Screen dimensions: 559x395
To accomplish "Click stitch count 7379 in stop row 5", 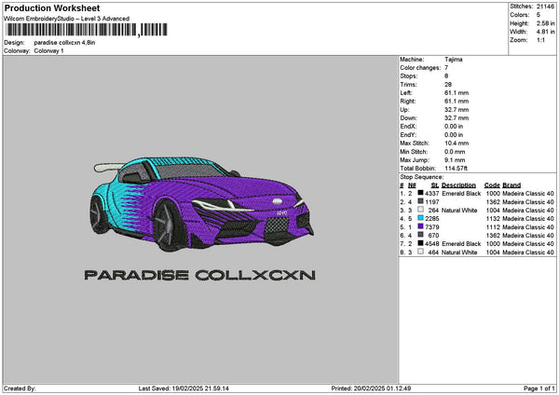I will point(432,227).
